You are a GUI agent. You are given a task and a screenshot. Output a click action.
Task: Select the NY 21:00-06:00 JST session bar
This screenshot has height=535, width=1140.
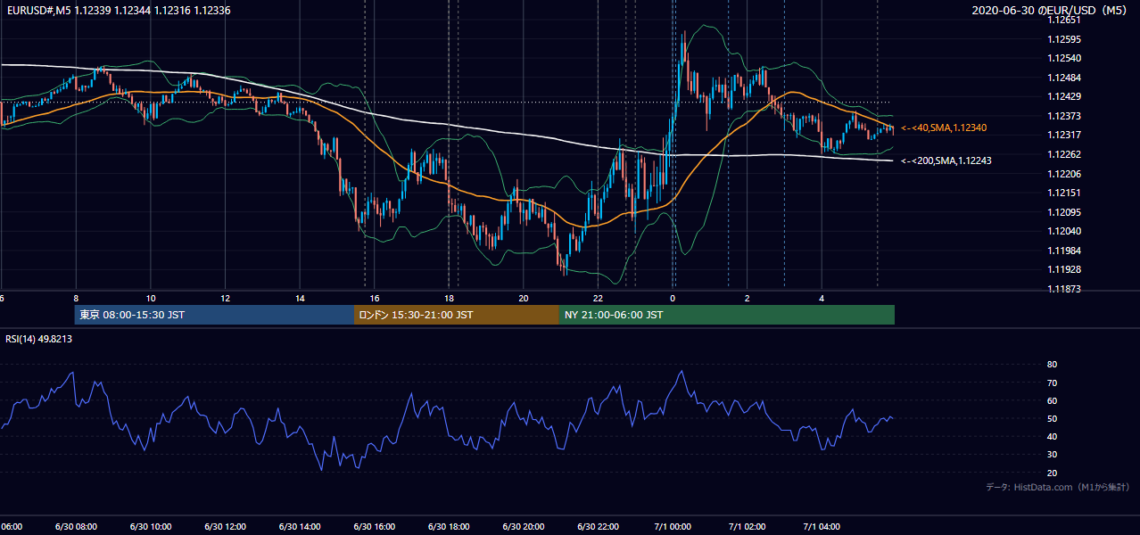tap(727, 315)
